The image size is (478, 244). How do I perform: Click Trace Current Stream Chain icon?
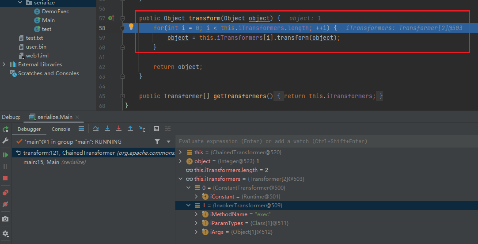pos(168,129)
